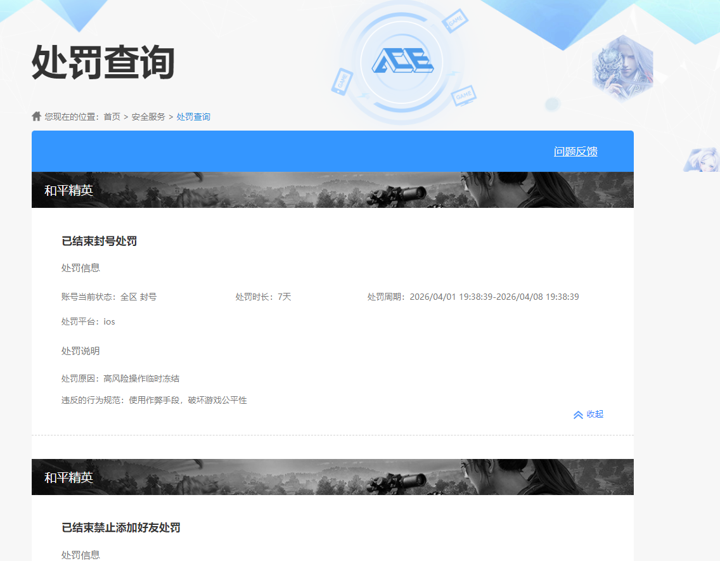720x561 pixels.
Task: Select the 已结束禁止添加好友处罚 heading
Action: click(x=121, y=527)
